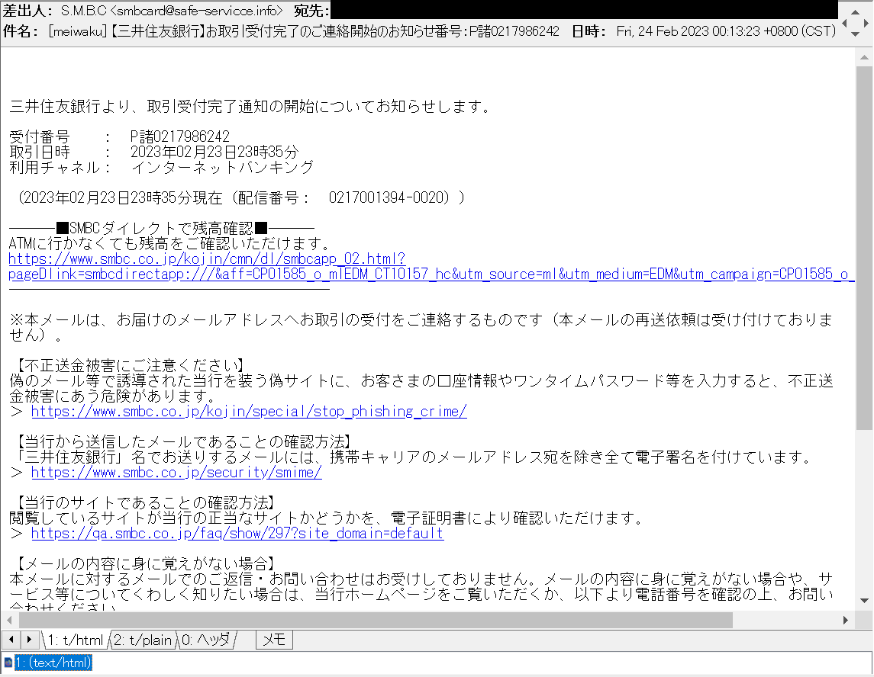Click the right tab scroll arrow

click(30, 640)
